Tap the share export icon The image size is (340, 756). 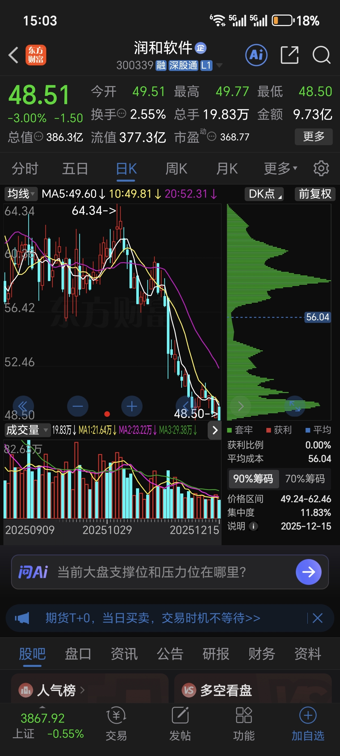[290, 55]
